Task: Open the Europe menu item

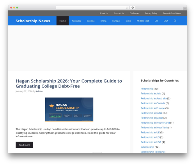Action: tap(116, 21)
